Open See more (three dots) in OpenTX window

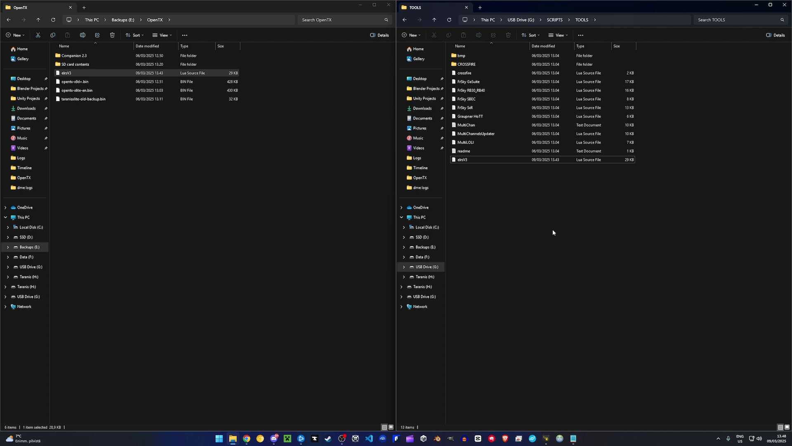click(x=185, y=35)
